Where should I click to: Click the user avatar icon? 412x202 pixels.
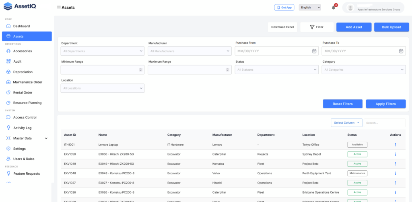click(x=350, y=8)
